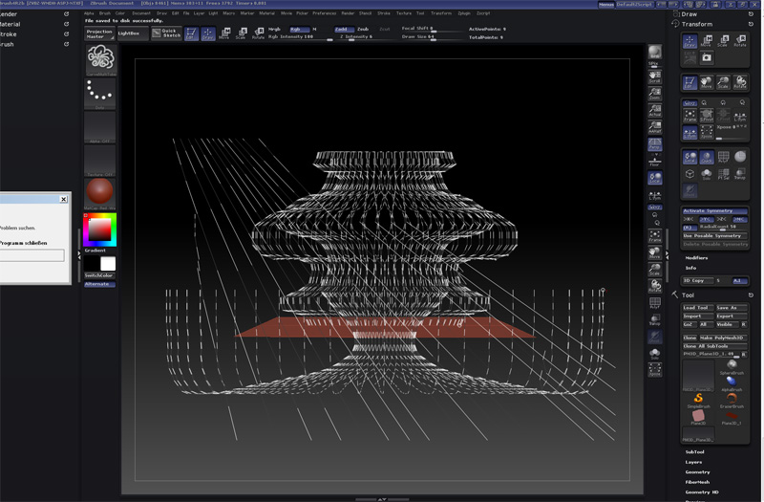
Task: Select the Plane3D_1 tool
Action: click(x=732, y=417)
